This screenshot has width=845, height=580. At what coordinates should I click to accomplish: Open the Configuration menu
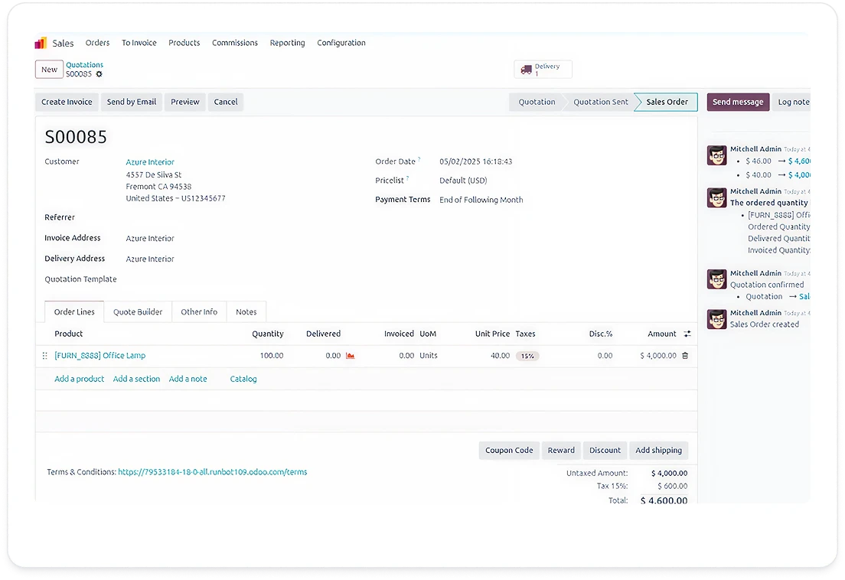pyautogui.click(x=341, y=43)
